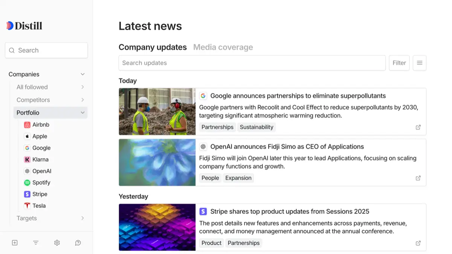Click the add-new plus icon in sidebar footer
The image size is (452, 254).
point(15,243)
